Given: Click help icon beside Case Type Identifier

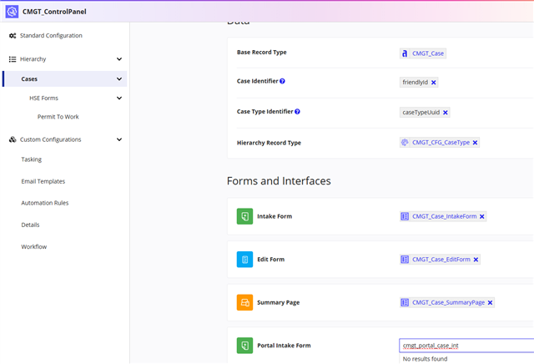Looking at the screenshot, I should [297, 112].
